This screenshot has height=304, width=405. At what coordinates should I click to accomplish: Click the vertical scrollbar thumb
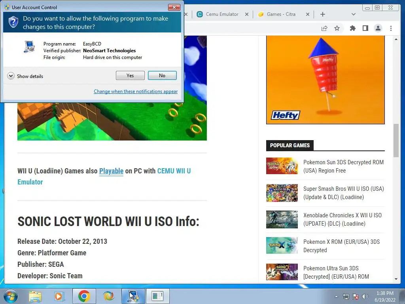point(396,141)
